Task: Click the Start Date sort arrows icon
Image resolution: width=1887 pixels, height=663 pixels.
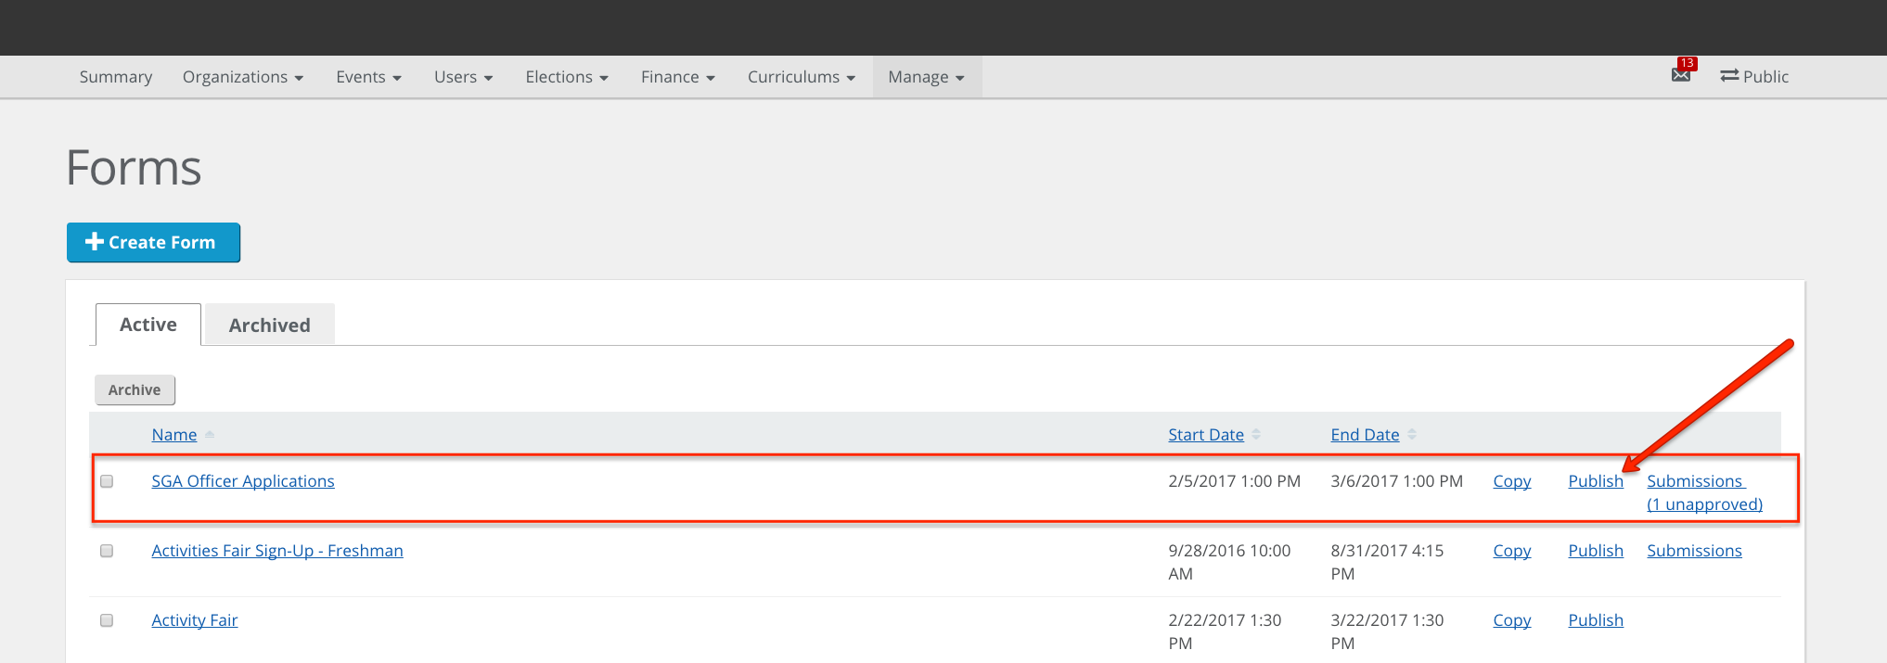Action: pyautogui.click(x=1256, y=435)
